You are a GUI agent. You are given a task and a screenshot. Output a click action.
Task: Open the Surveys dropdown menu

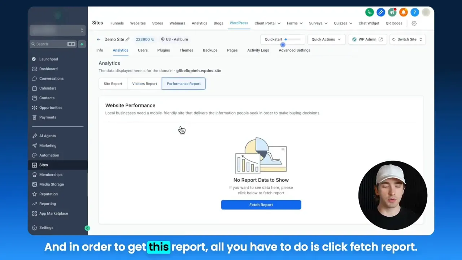coord(318,23)
